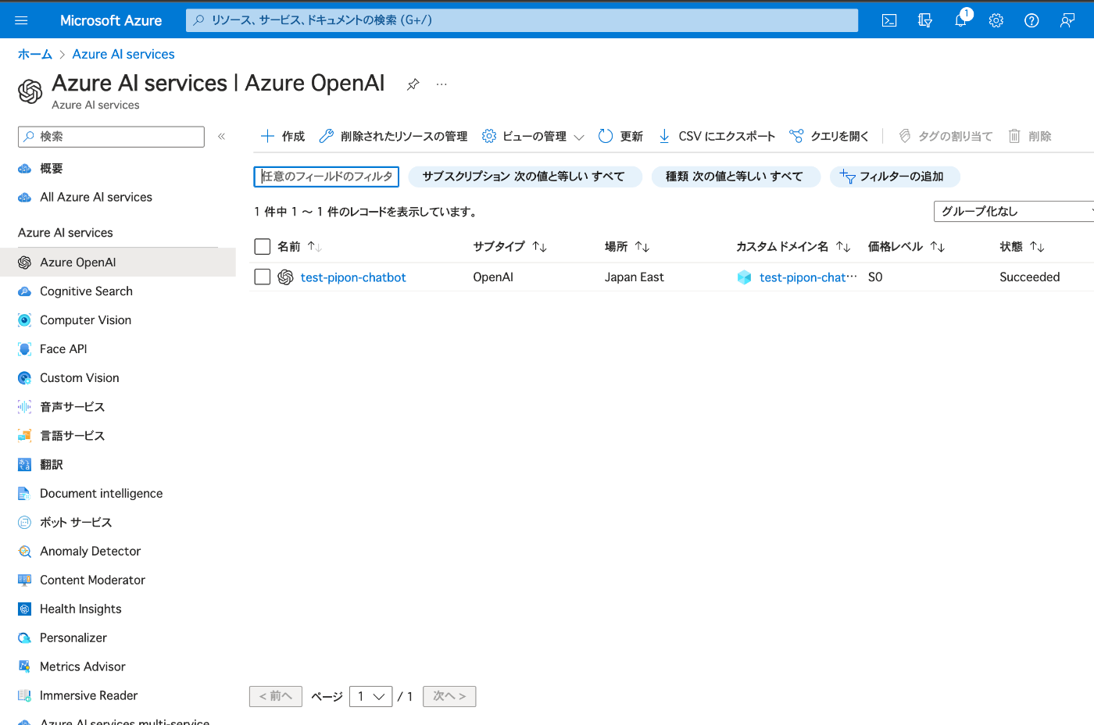Select Azure OpenAI in the sidebar
Screen dimensions: 1094x725
118,262
